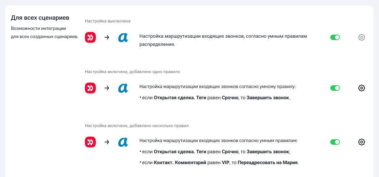Click red telephony logo in the top row
Viewport: 379px width, 177px height.
90,37
